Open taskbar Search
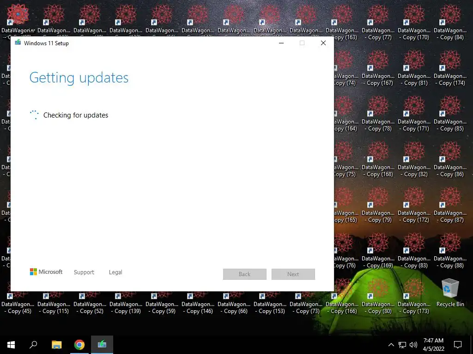The width and height of the screenshot is (473, 354). tap(33, 345)
